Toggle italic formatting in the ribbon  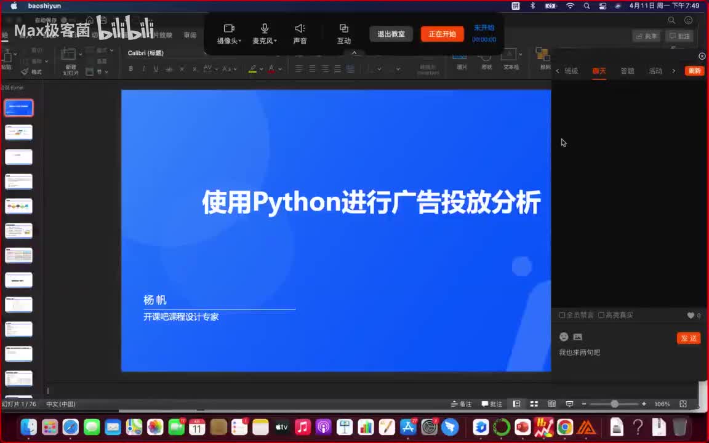coord(143,69)
